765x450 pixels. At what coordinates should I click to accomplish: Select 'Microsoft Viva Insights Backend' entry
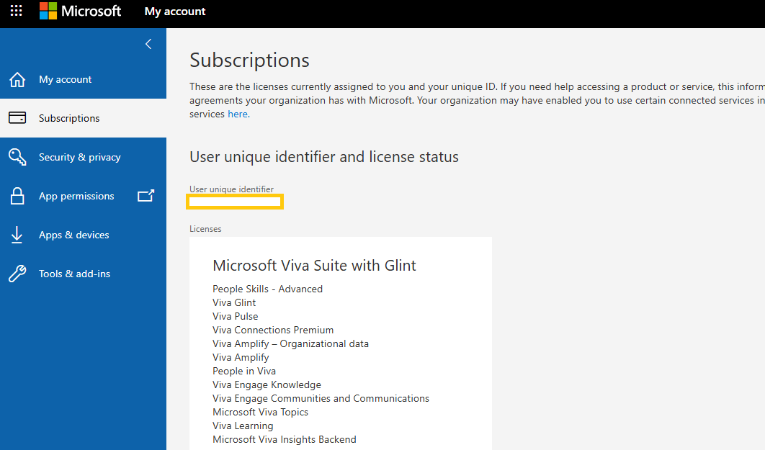285,439
